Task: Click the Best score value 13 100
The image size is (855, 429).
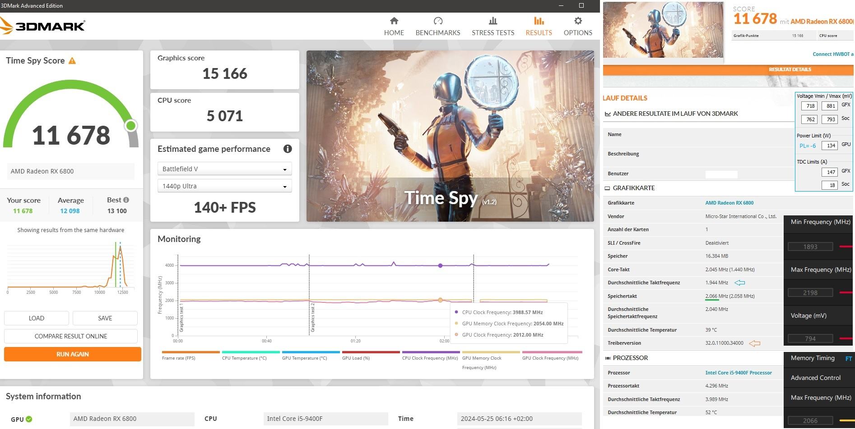Action: point(117,211)
